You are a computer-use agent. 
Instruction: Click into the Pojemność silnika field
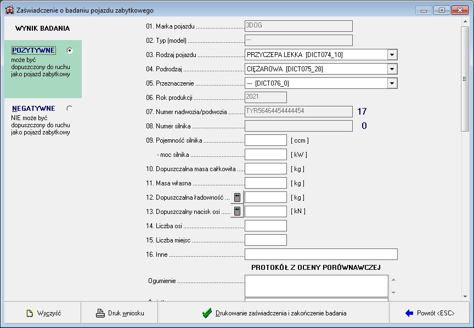tap(266, 140)
